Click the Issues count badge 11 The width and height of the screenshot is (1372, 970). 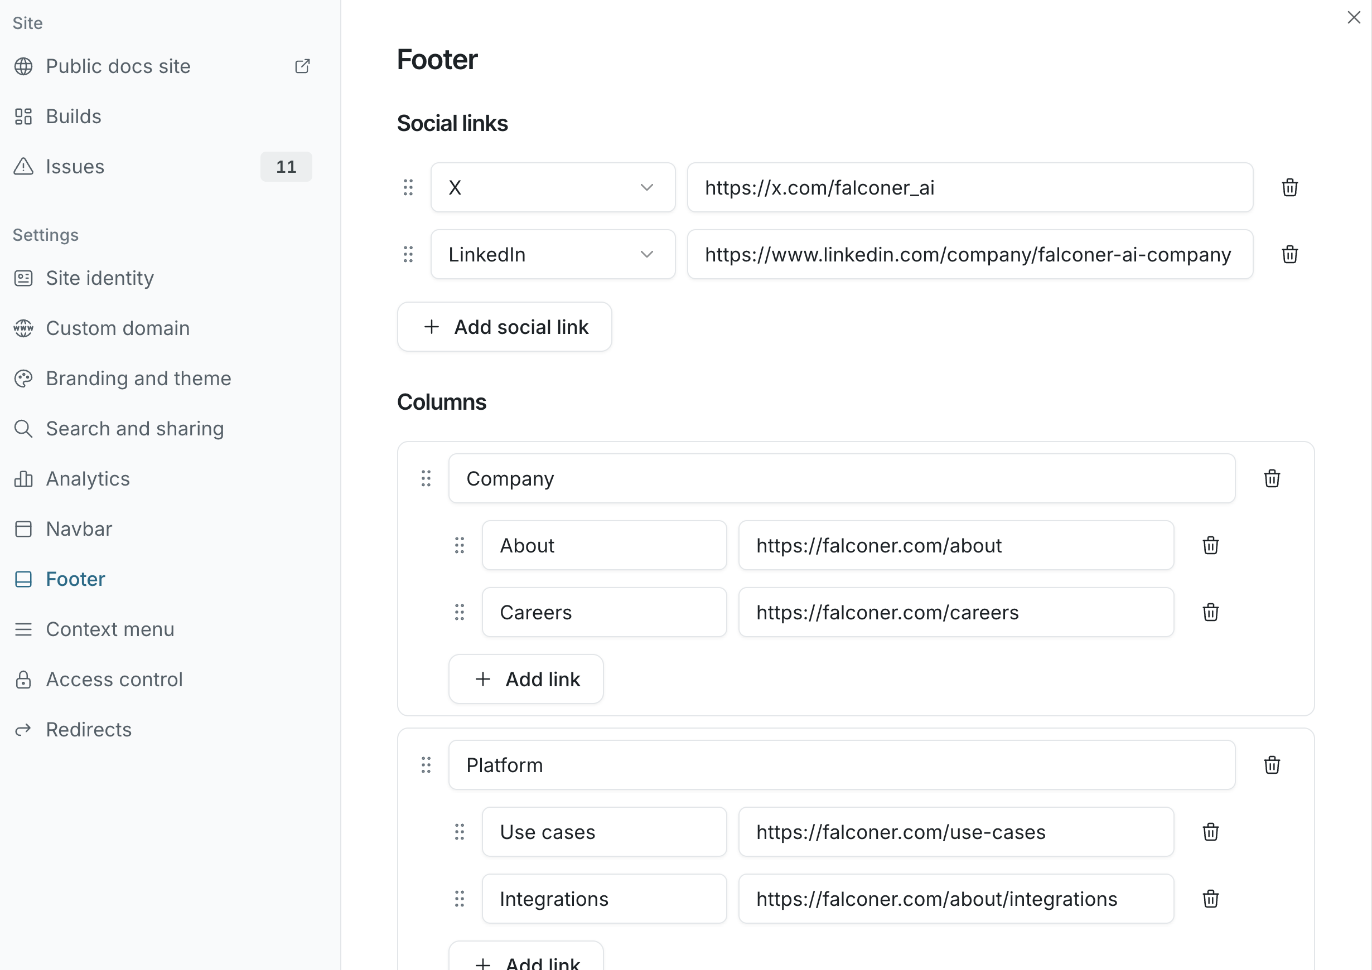click(x=286, y=167)
